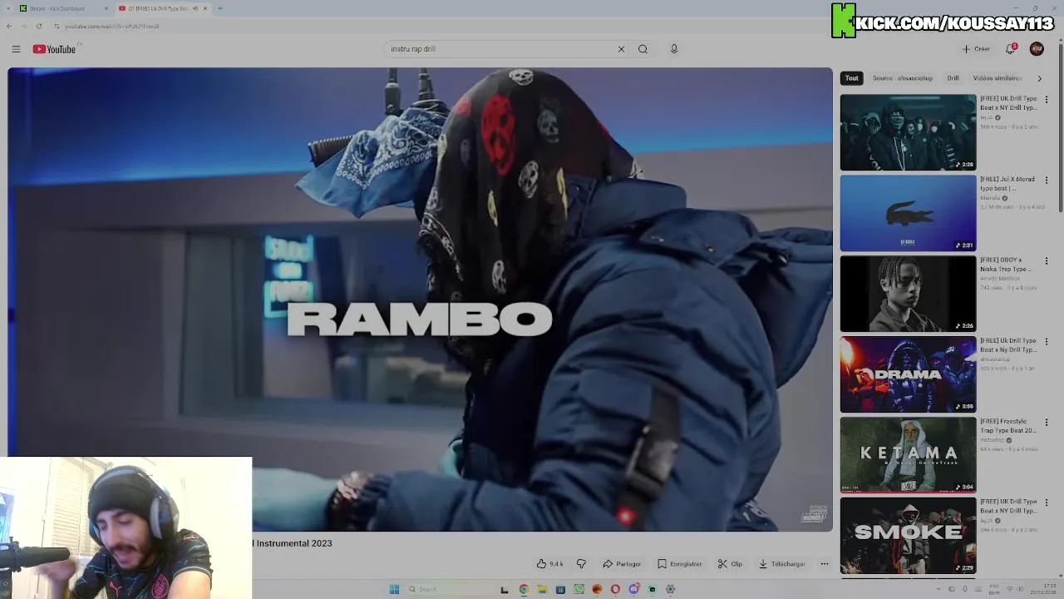
Task: Open WhatsApp from the taskbar
Action: pyautogui.click(x=579, y=589)
